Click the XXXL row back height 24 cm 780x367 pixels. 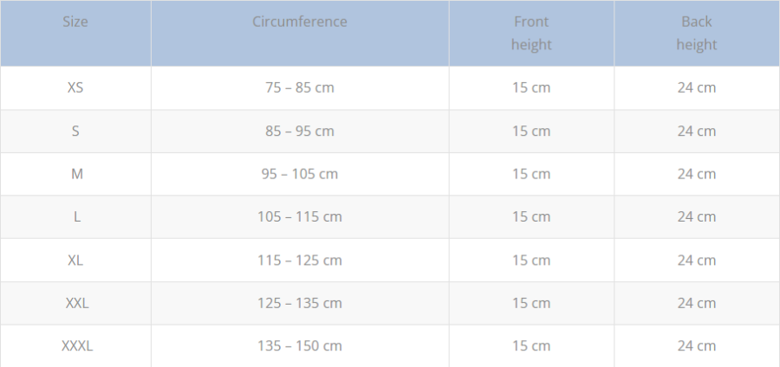click(x=697, y=346)
